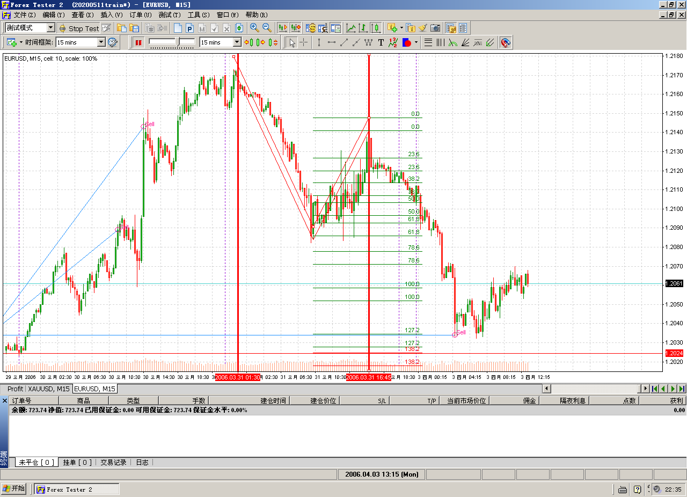Open the 挂单 [ 0 ] tab
Image resolution: width=687 pixels, height=497 pixels.
click(x=77, y=462)
